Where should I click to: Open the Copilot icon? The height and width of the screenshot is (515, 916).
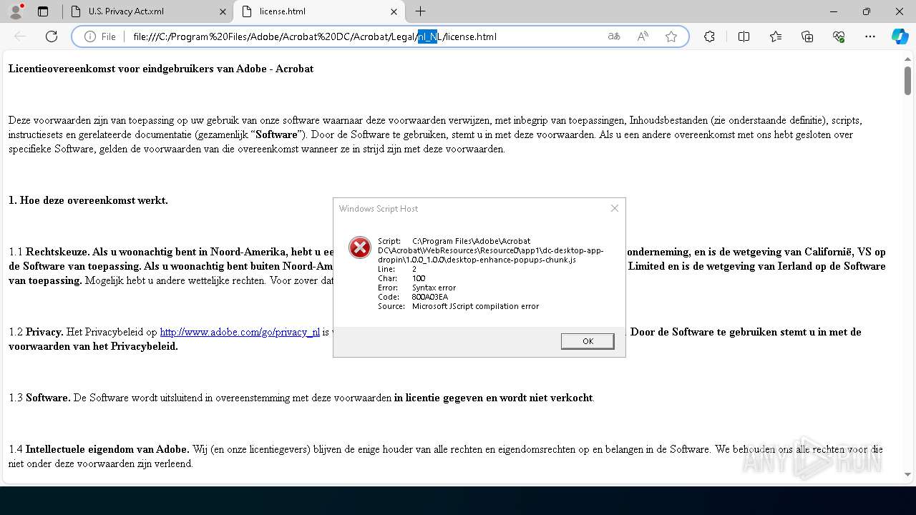(900, 36)
